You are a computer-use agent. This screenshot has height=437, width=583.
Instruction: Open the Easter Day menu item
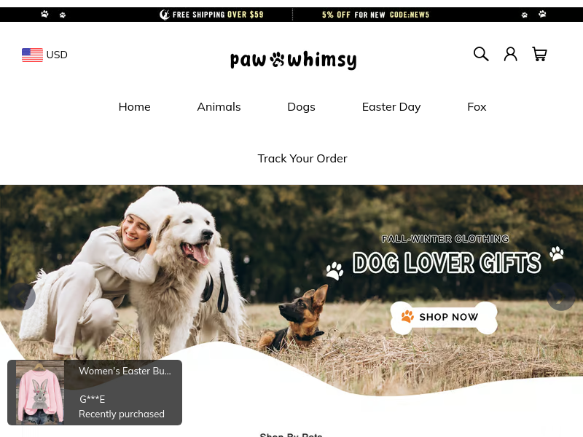tap(391, 107)
